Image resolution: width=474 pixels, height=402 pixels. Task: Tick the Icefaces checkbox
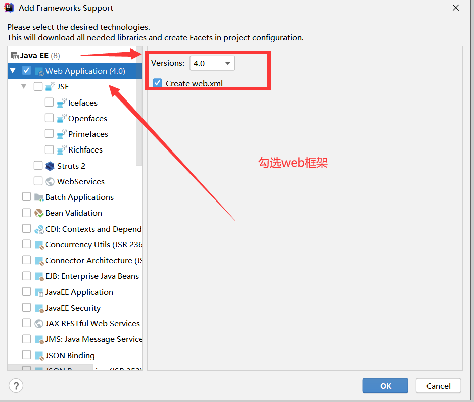tap(50, 102)
